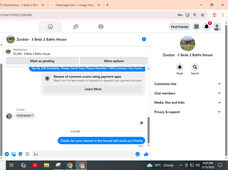Choose a GIF from composer icon
The width and height of the screenshot is (228, 170).
27,154
